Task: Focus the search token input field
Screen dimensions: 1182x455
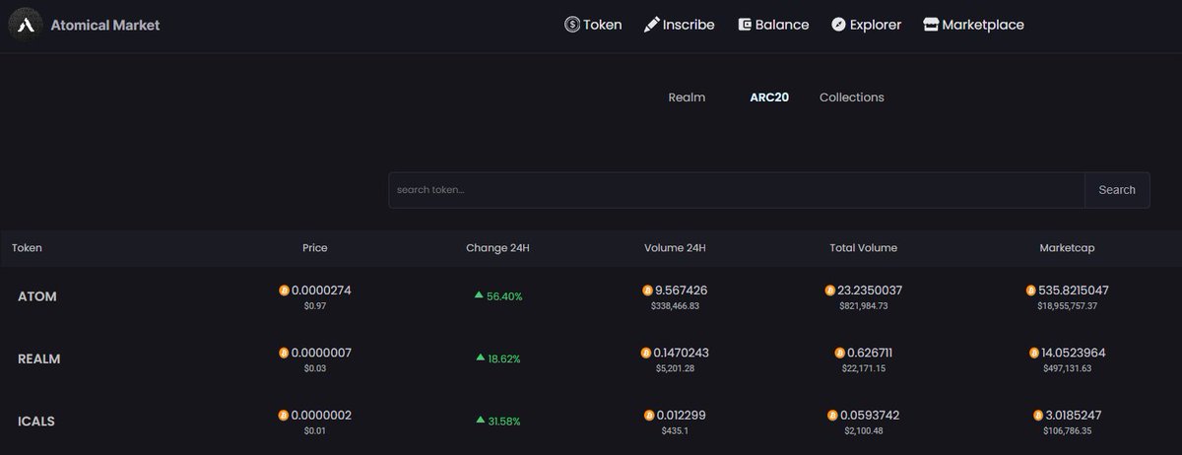Action: pyautogui.click(x=737, y=190)
